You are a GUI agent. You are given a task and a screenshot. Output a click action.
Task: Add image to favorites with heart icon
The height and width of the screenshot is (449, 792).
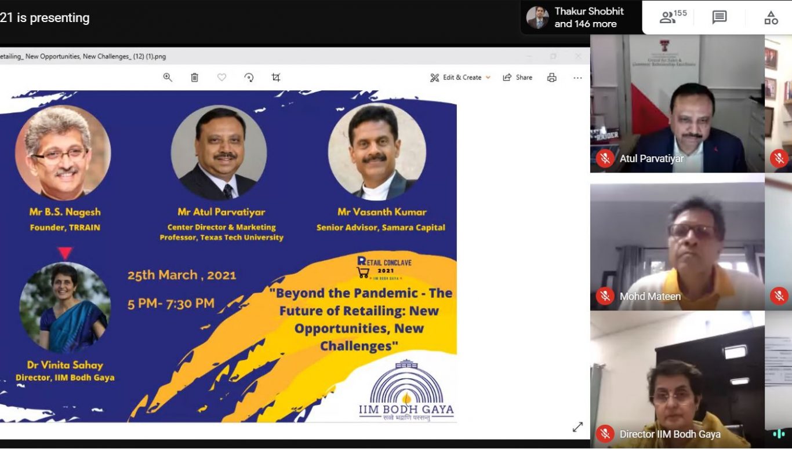point(221,78)
